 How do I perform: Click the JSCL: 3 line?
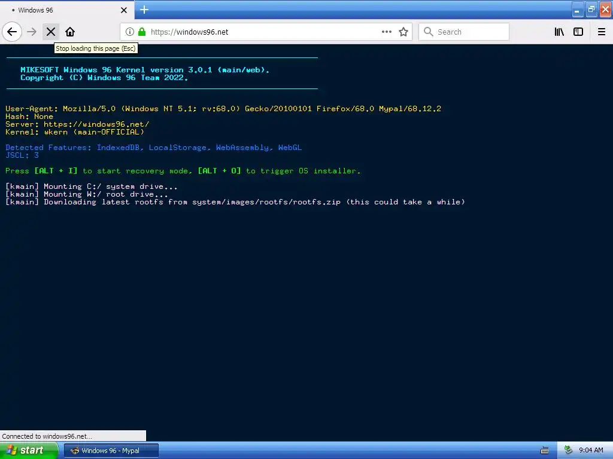(22, 155)
